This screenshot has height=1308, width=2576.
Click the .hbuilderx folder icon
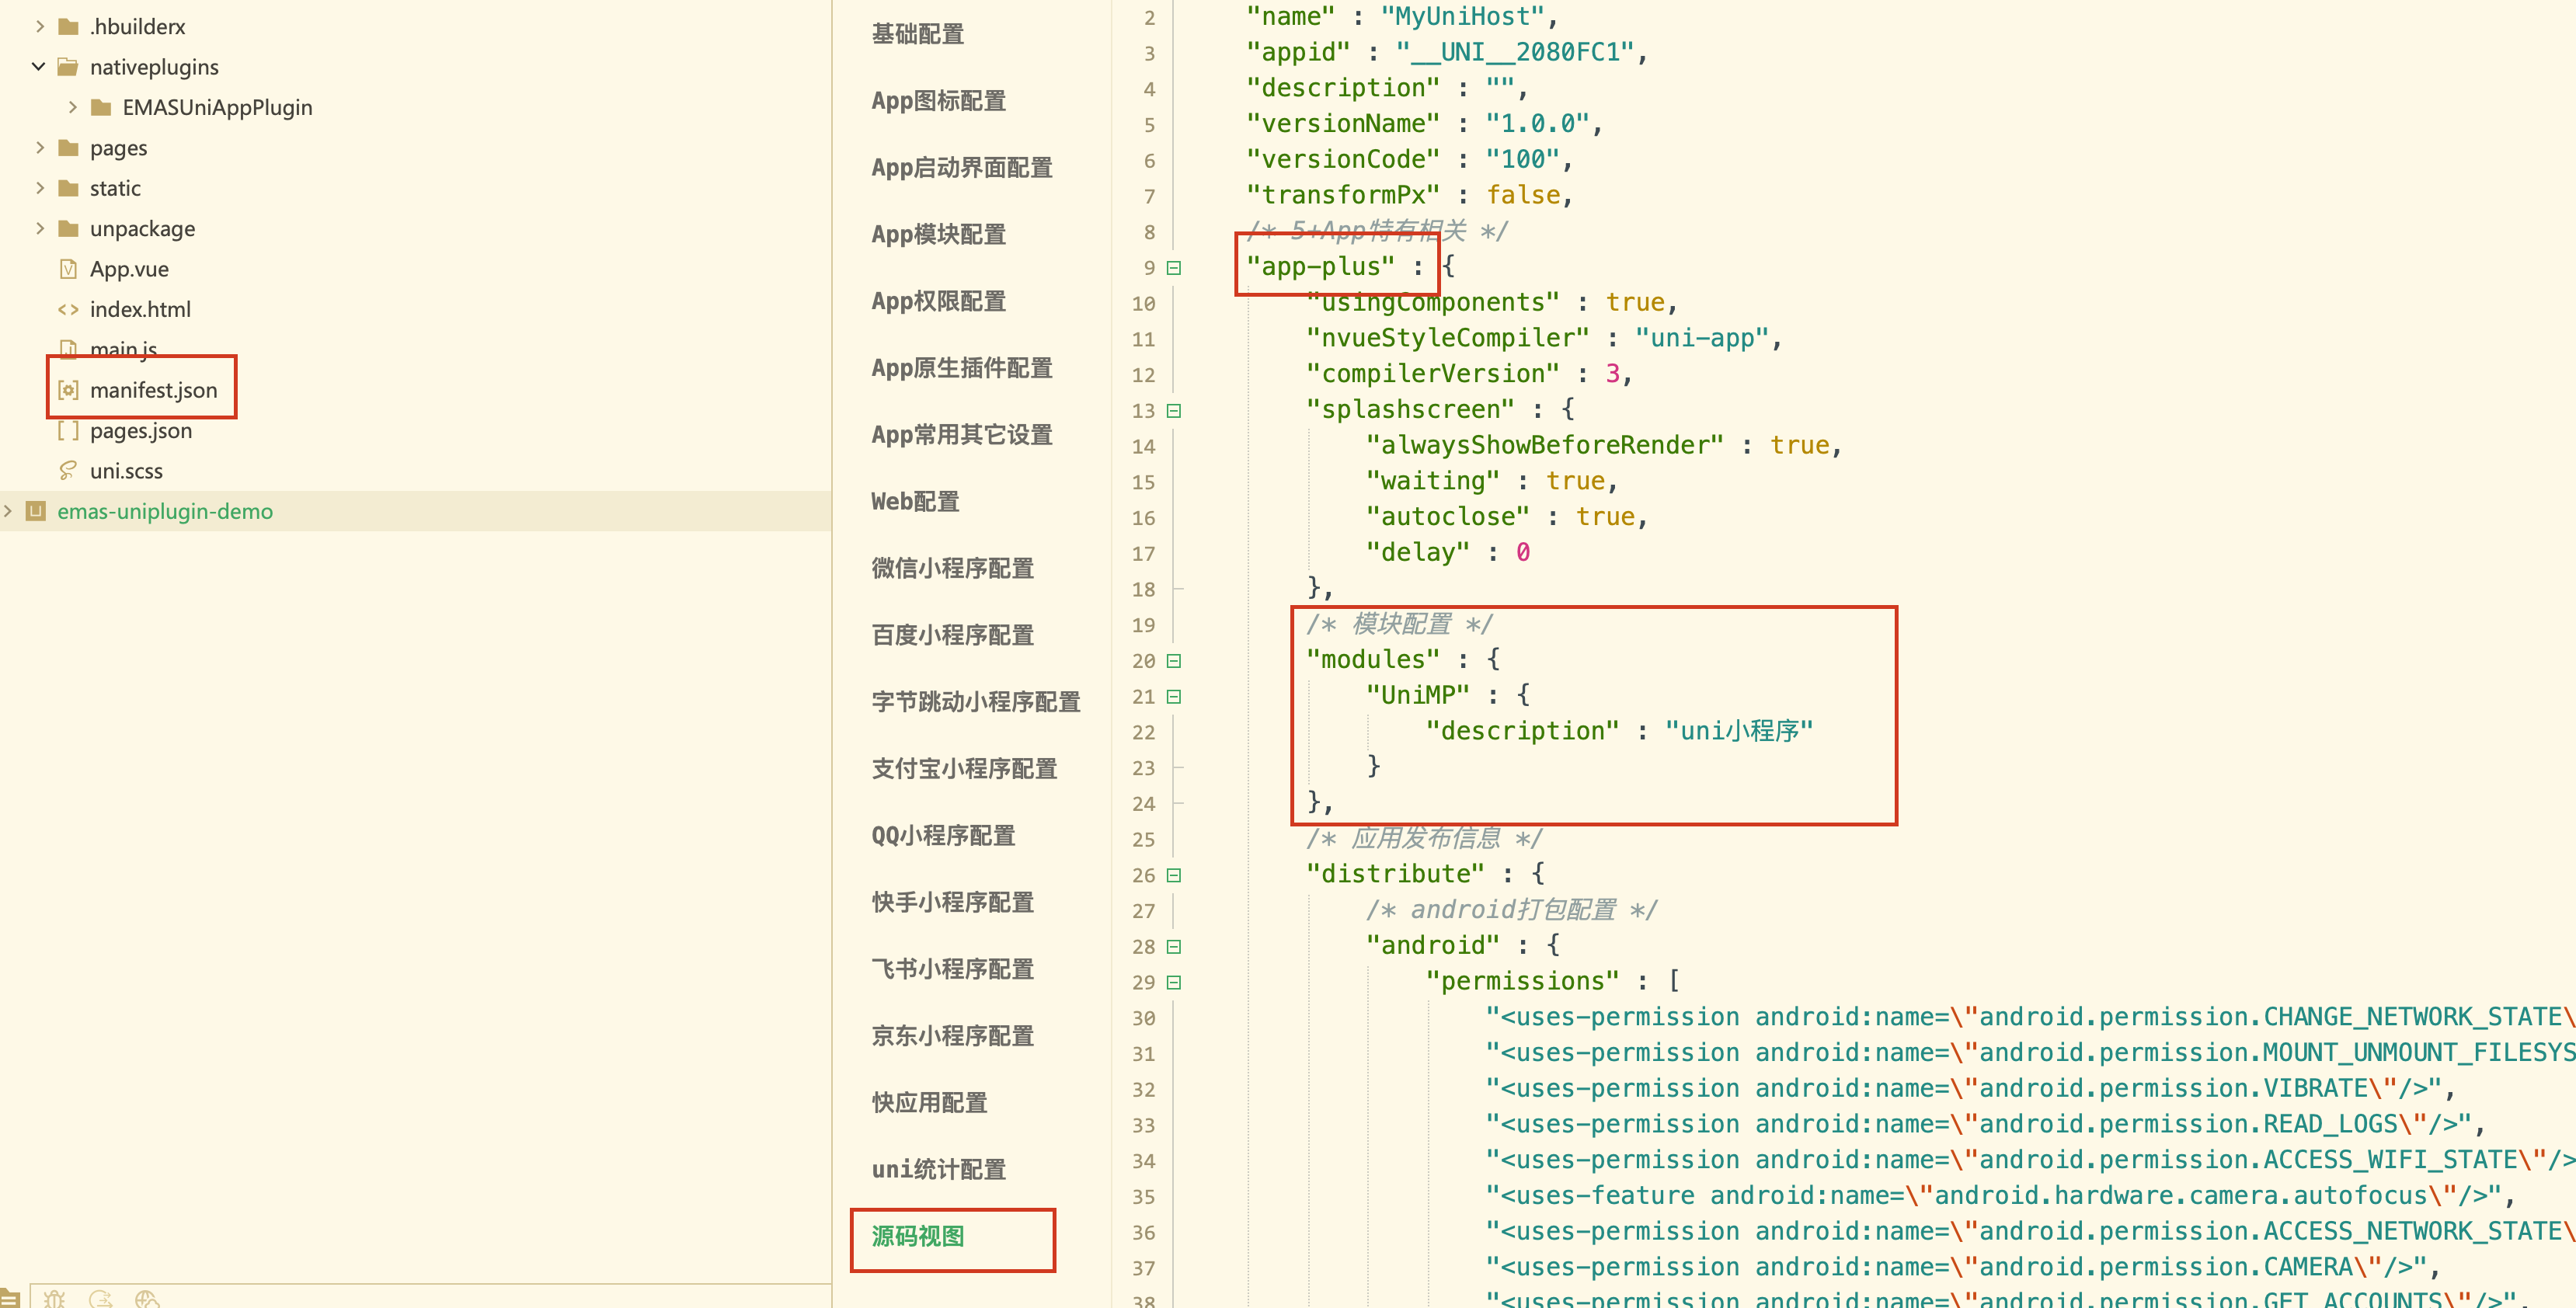tap(68, 26)
